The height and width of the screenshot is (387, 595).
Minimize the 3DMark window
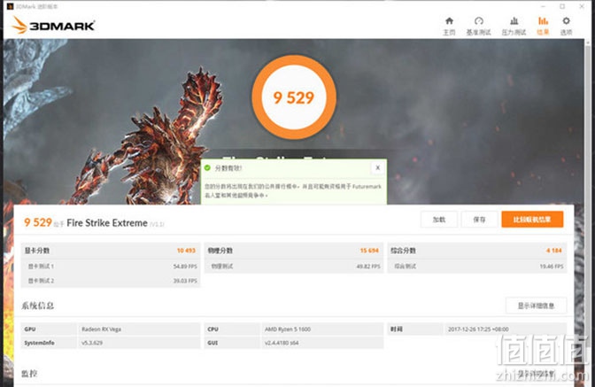(x=543, y=6)
